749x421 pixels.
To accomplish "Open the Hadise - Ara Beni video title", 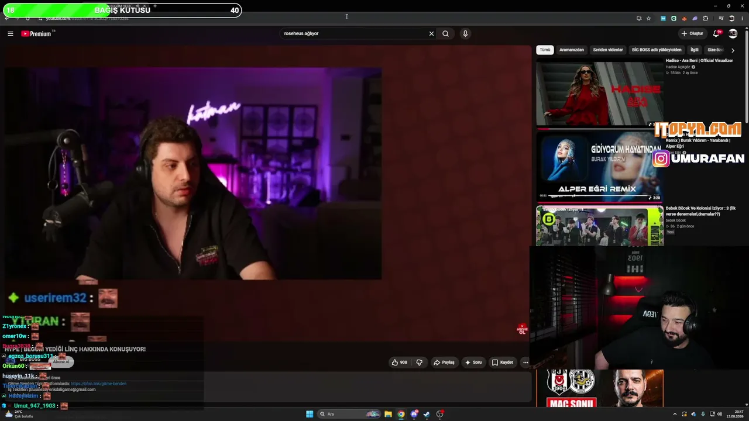I will pos(699,61).
